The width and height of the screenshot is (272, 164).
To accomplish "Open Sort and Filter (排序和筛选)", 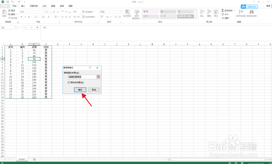I will (x=241, y=14).
